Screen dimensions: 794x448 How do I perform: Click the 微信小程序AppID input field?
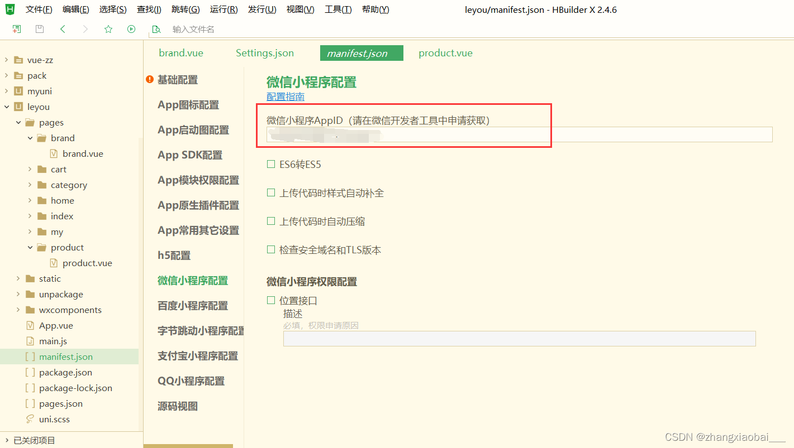(x=520, y=134)
